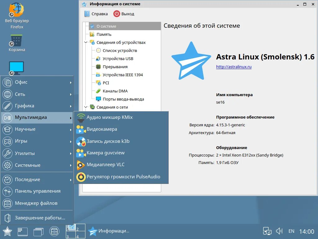Open the Последние recent items menu
Image resolution: width=318 pixels, height=239 pixels.
point(37,180)
